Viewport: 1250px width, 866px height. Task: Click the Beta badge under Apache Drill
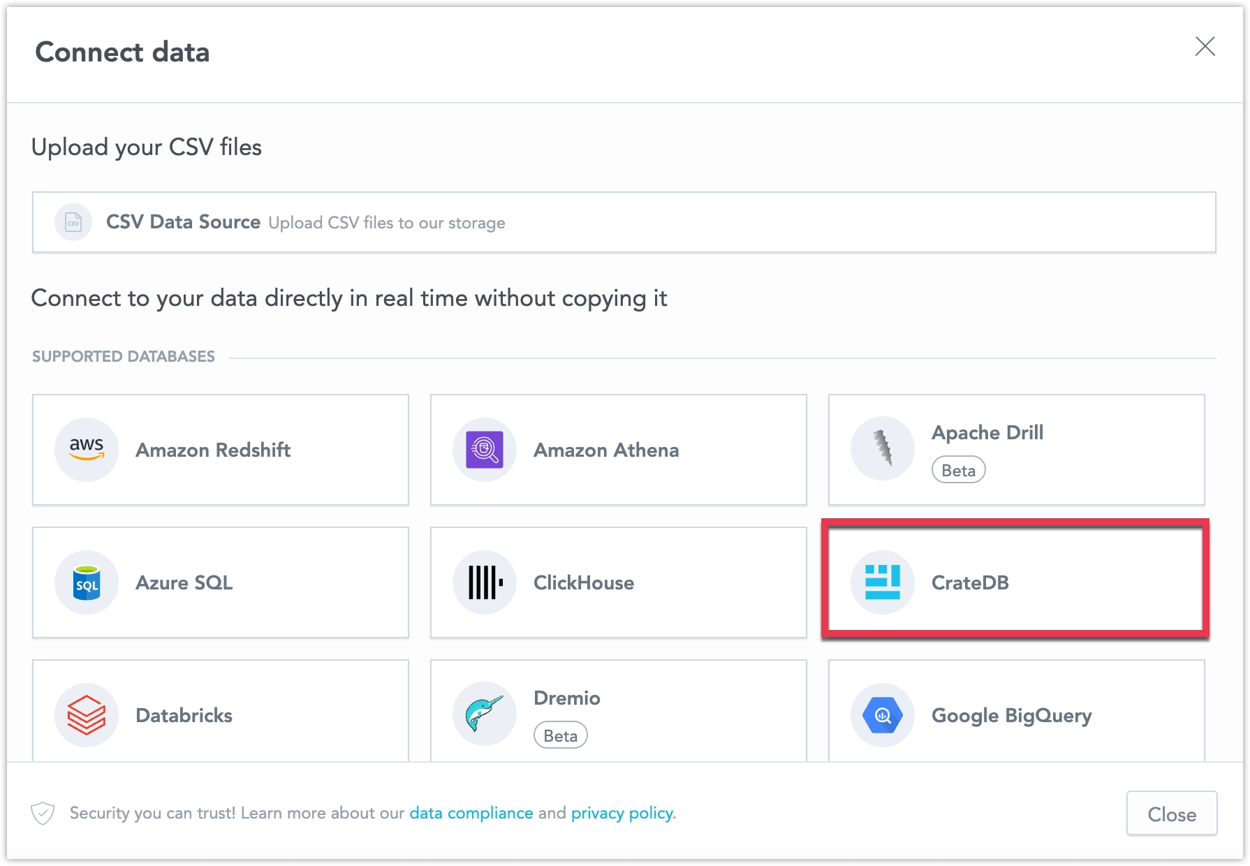(x=958, y=470)
